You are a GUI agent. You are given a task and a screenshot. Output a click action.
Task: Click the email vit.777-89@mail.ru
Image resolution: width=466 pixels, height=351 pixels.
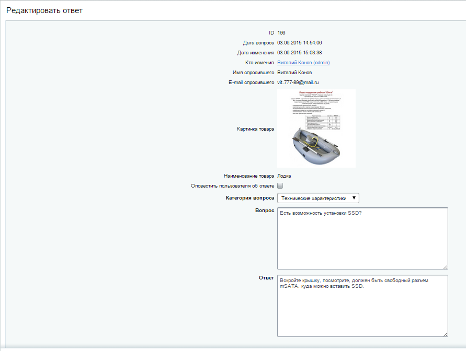pyautogui.click(x=298, y=83)
